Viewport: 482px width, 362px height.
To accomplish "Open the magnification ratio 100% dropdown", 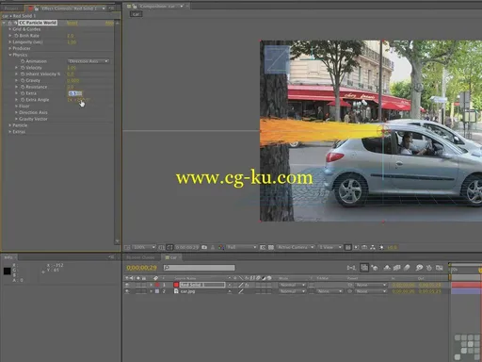I will 144,248.
